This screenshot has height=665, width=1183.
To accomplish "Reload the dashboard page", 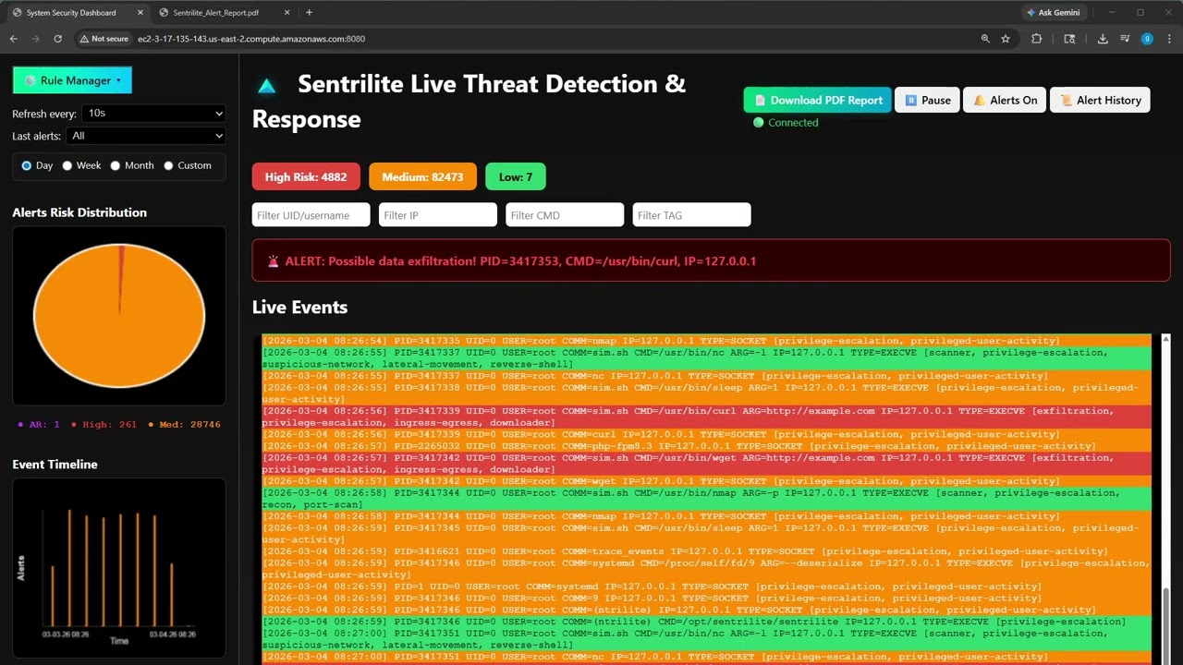I will tap(57, 39).
